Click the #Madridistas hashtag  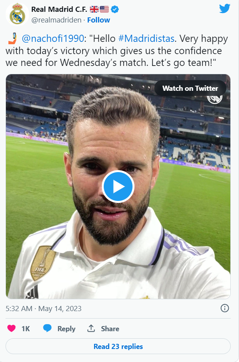point(146,39)
